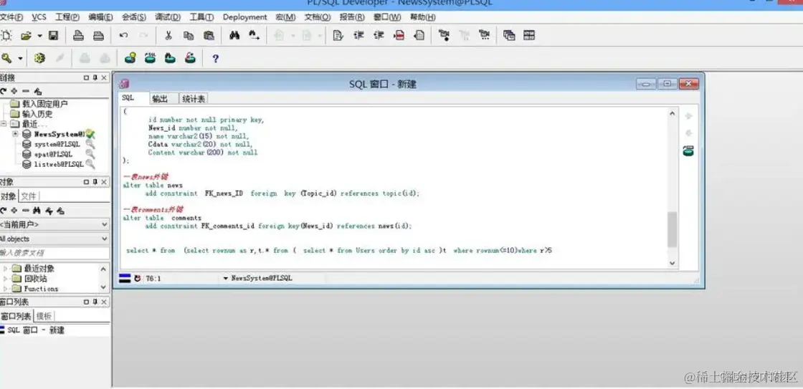Image resolution: width=803 pixels, height=389 pixels.
Task: Execute with the yellow gear icon
Action: point(39,58)
